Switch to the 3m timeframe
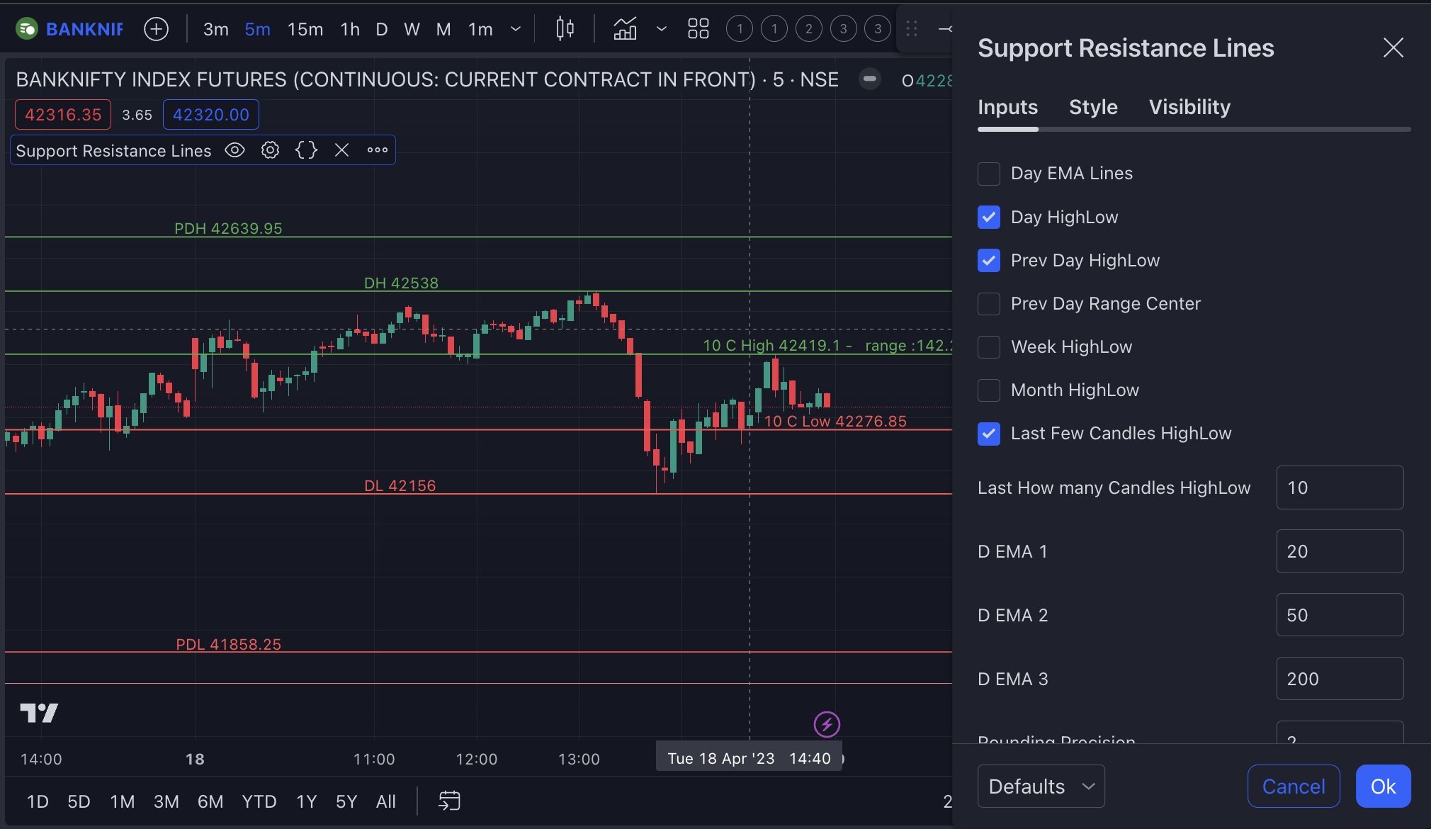Screen dimensions: 1431x829 pyautogui.click(x=216, y=29)
